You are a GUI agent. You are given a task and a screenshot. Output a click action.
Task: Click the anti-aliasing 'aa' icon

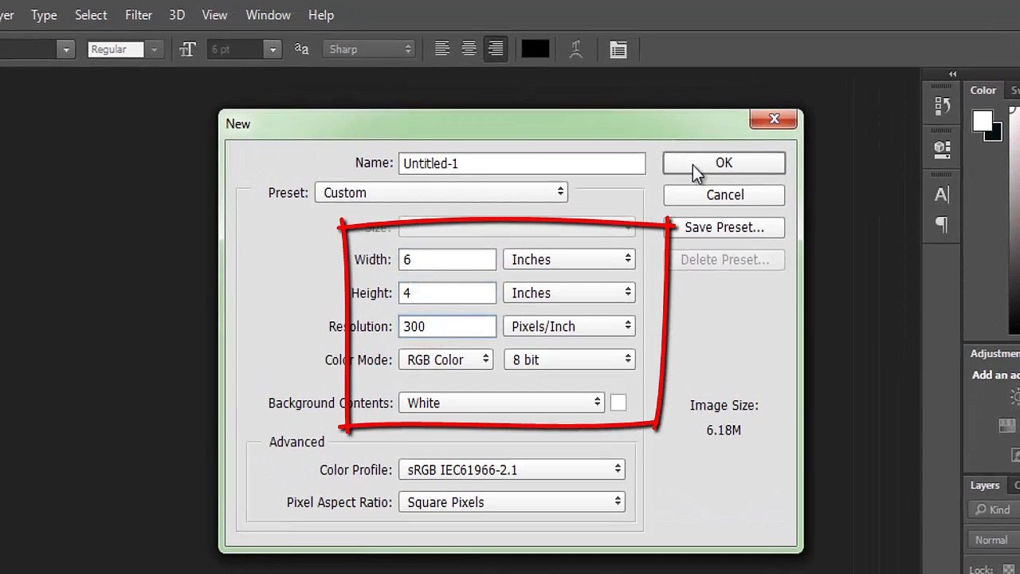click(301, 49)
